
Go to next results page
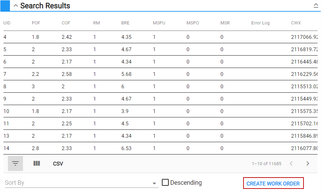pos(308,163)
